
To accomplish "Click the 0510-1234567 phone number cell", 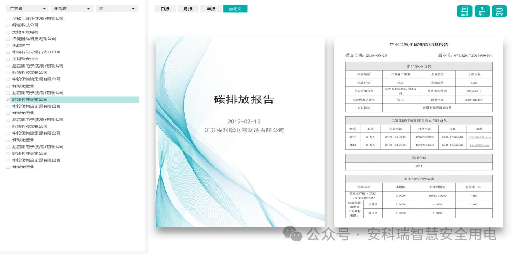I will [x=474, y=100].
